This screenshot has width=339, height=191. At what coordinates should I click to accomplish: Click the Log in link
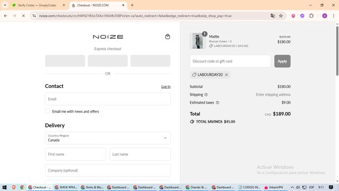pyautogui.click(x=166, y=87)
